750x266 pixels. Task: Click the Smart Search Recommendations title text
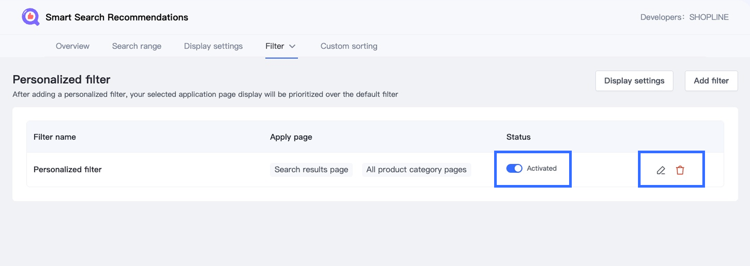click(x=117, y=17)
